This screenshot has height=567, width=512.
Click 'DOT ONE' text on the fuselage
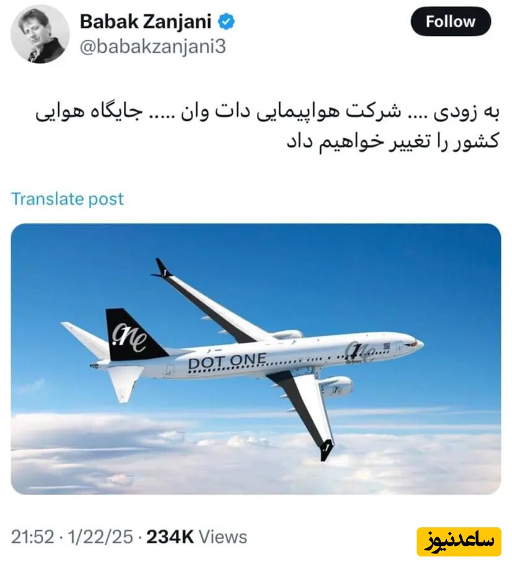pos(227,361)
